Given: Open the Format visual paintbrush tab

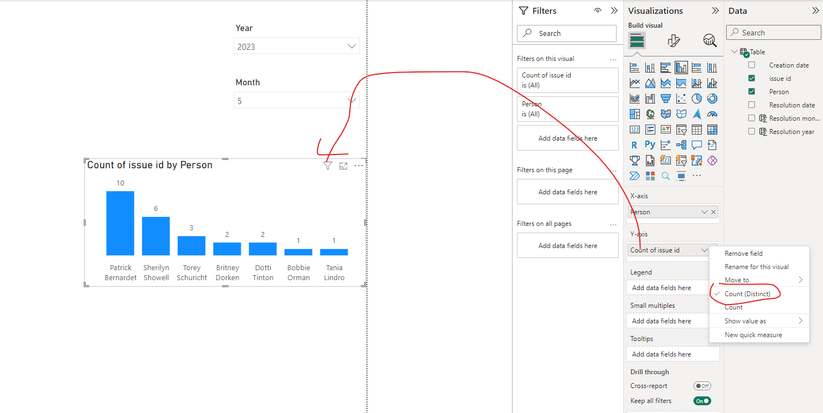Looking at the screenshot, I should tap(674, 40).
